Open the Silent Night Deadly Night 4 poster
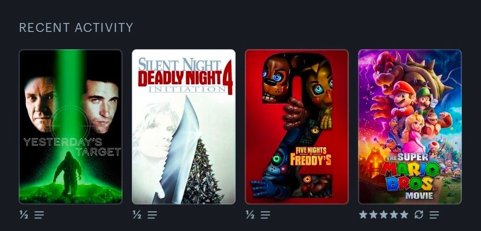 point(184,126)
